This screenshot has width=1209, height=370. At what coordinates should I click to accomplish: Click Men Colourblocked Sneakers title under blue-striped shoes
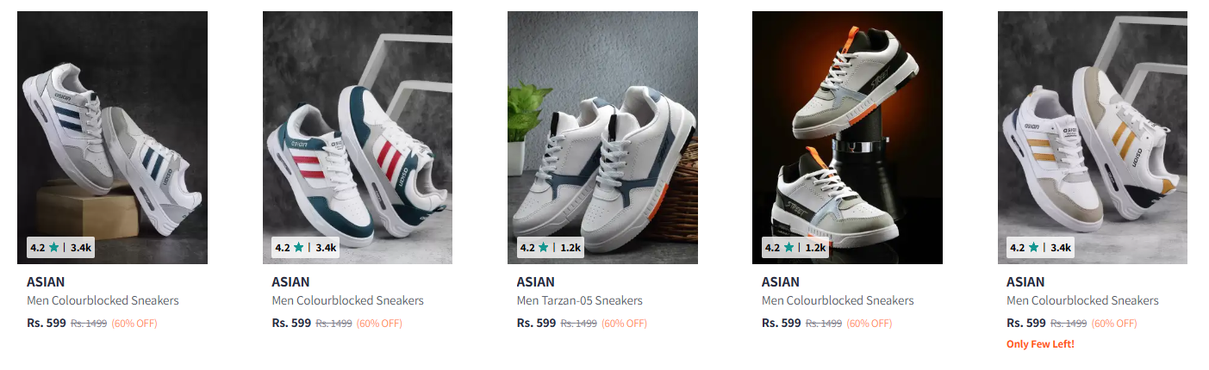tap(103, 300)
